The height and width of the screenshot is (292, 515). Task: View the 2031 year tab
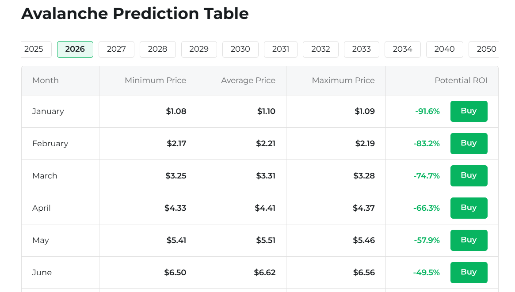(281, 49)
